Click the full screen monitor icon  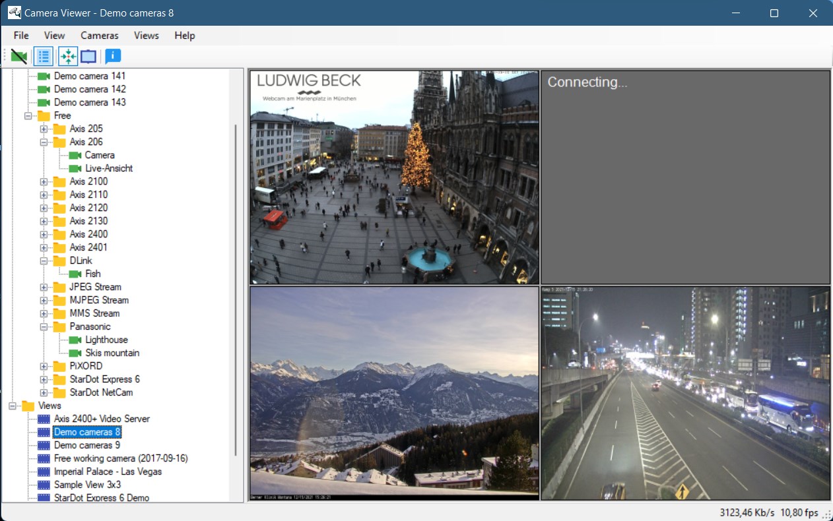(x=88, y=57)
